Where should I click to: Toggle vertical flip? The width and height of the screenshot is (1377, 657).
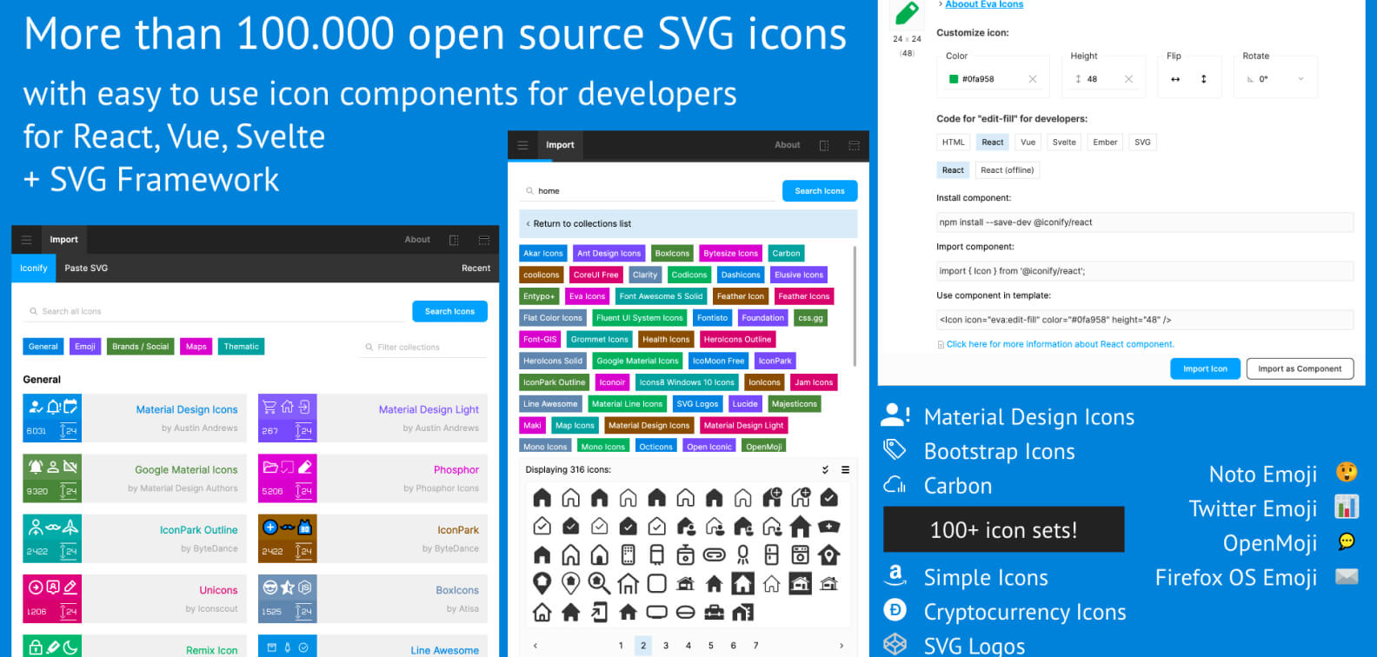click(1204, 79)
